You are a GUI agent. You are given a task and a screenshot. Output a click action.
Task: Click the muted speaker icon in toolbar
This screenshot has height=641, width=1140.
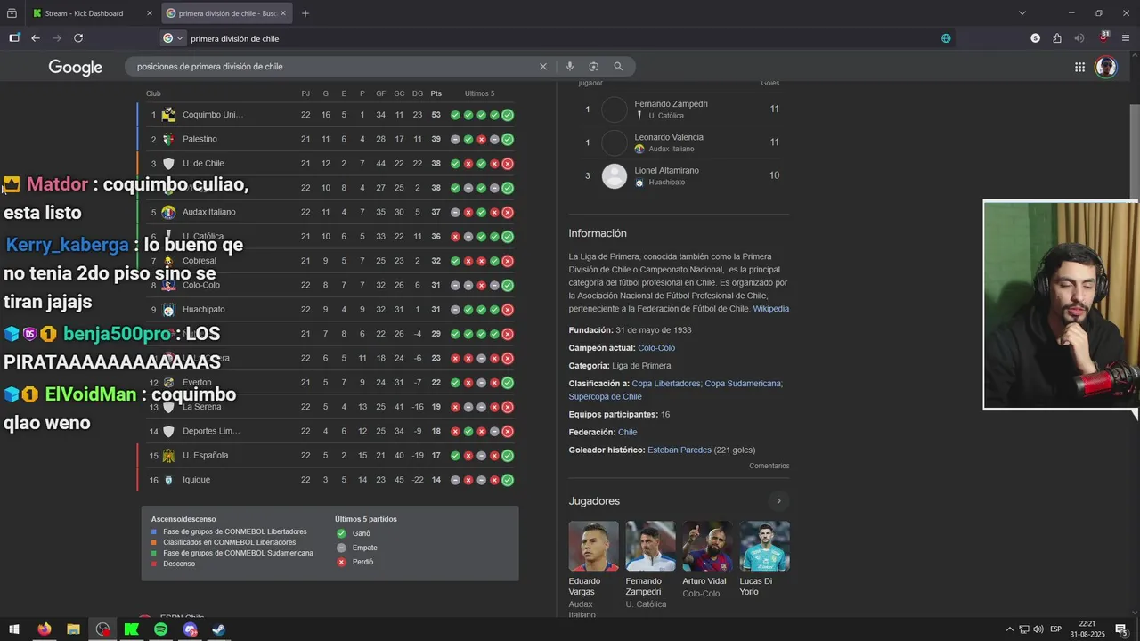1079,38
